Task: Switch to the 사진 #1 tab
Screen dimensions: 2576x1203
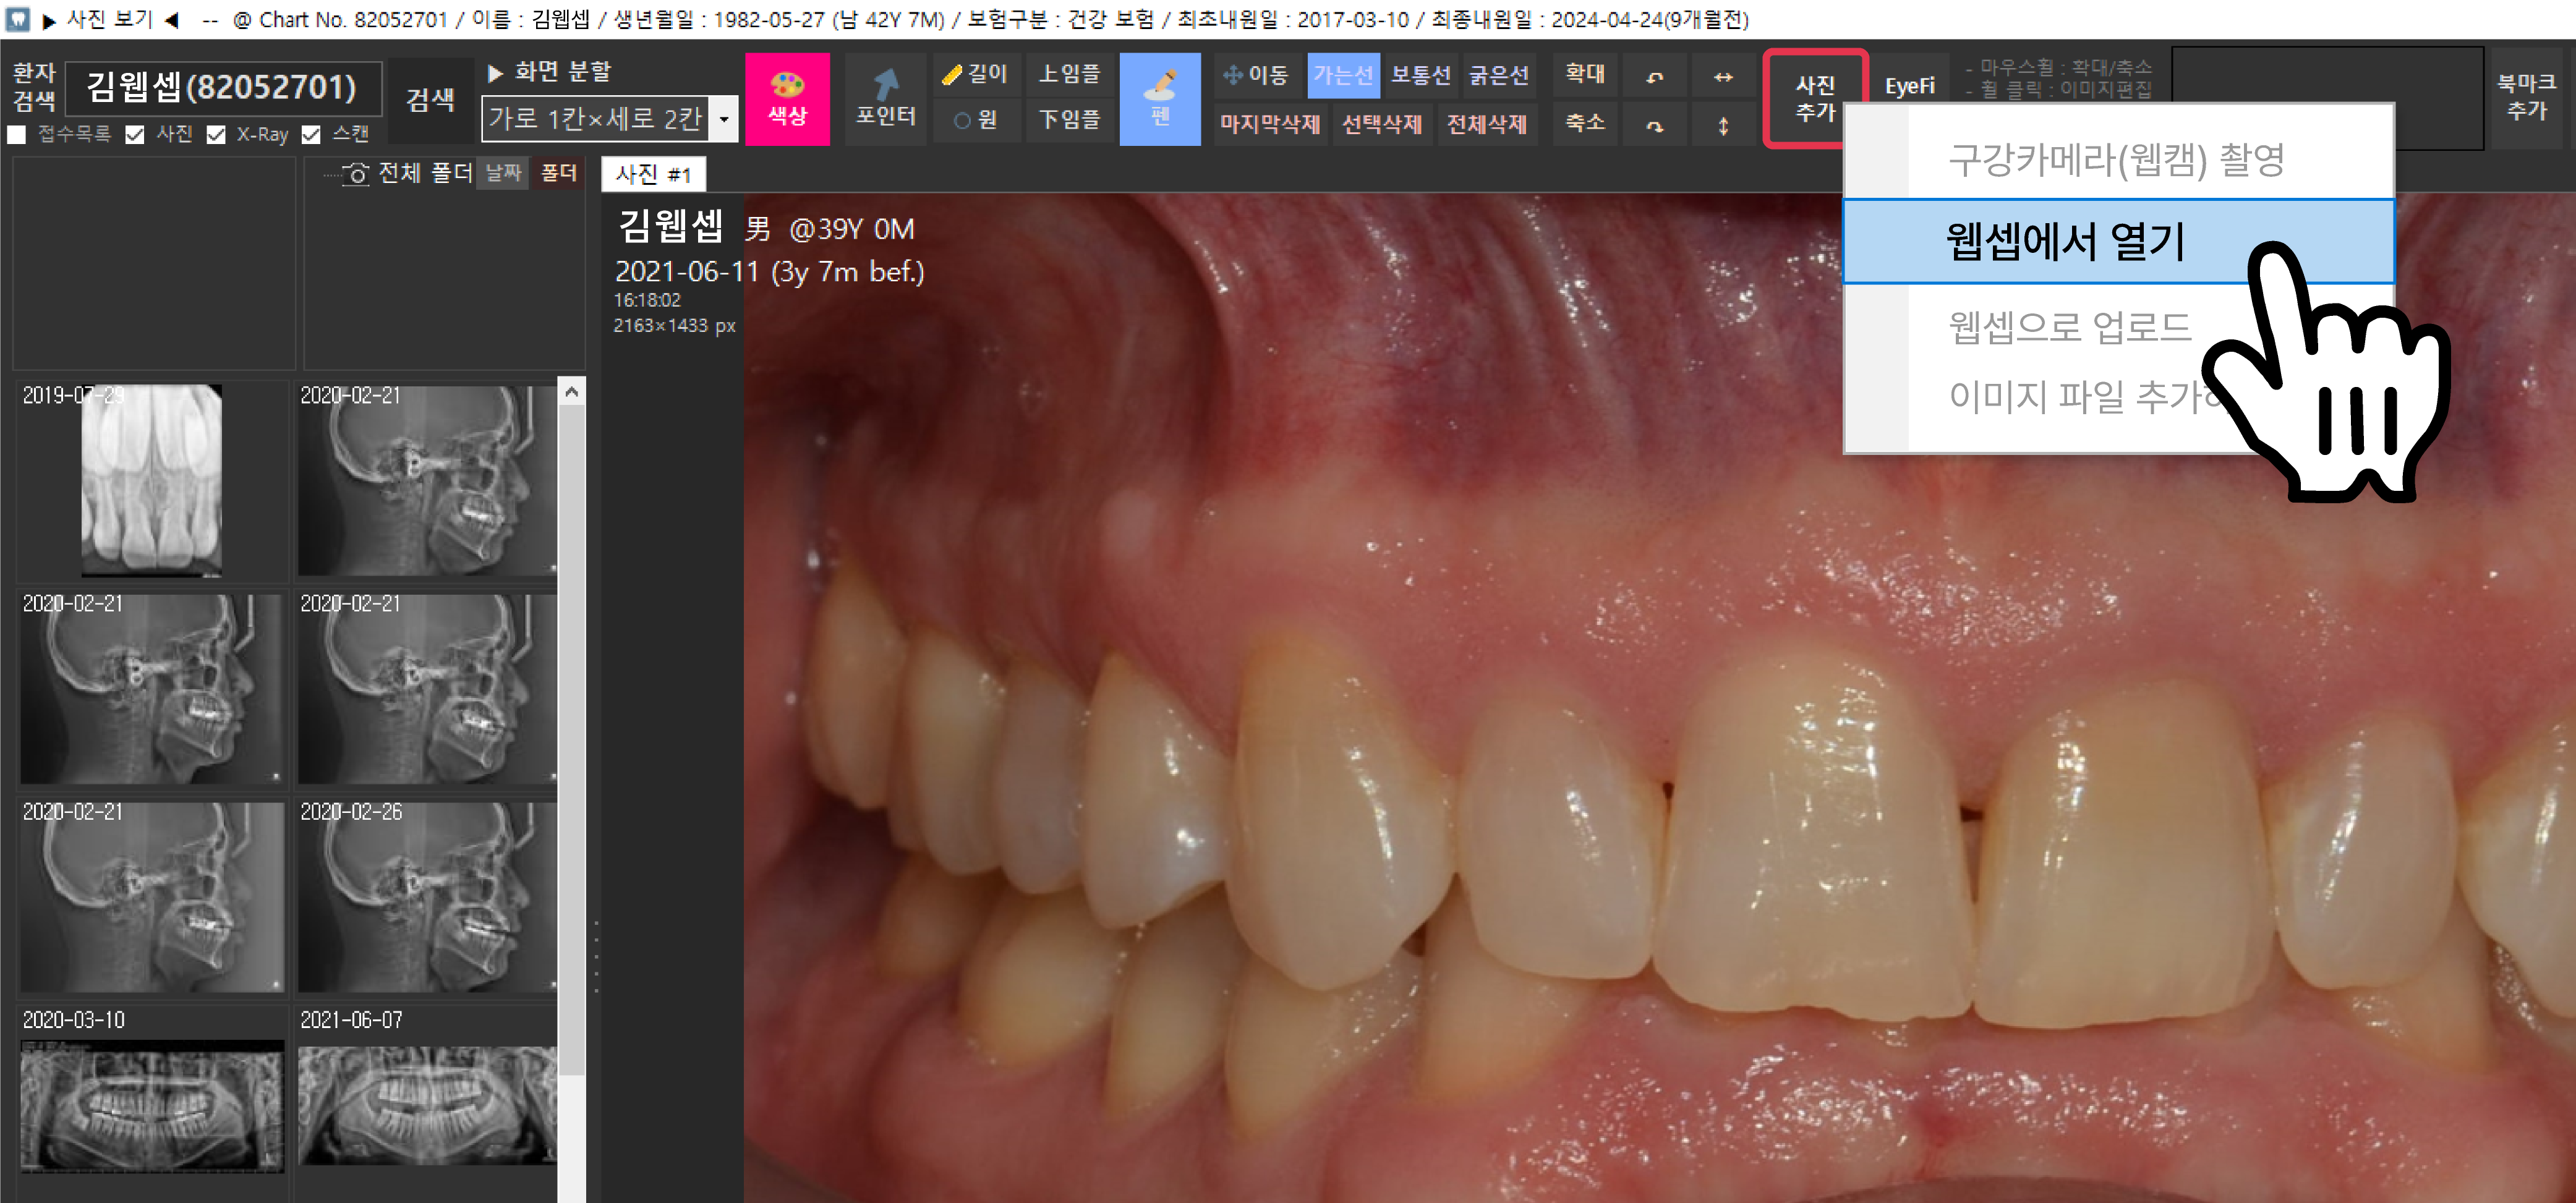Action: (x=653, y=174)
